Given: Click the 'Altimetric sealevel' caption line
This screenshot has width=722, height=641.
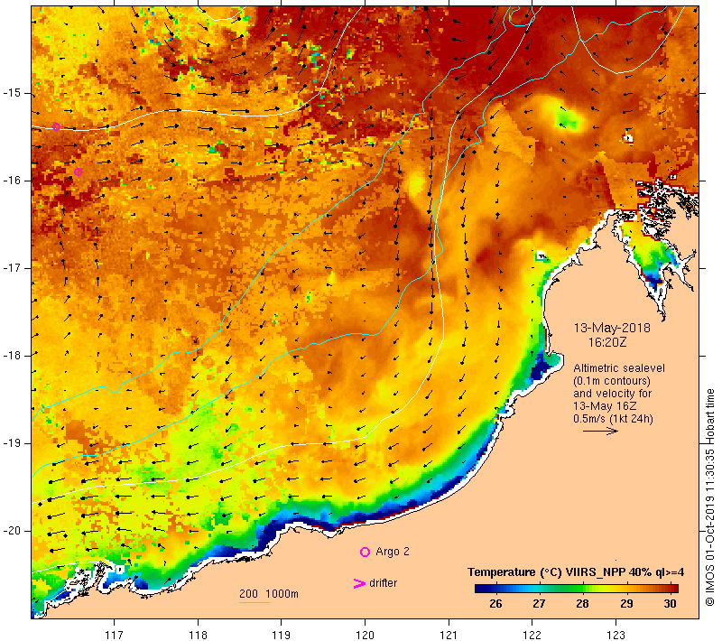Looking at the screenshot, I should [x=619, y=368].
